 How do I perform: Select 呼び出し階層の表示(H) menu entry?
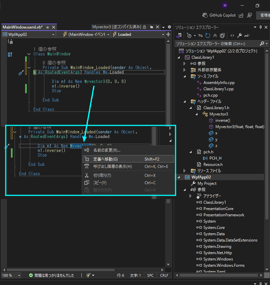click(128, 167)
